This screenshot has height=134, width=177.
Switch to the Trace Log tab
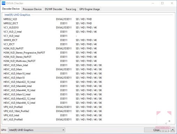tap(71, 9)
